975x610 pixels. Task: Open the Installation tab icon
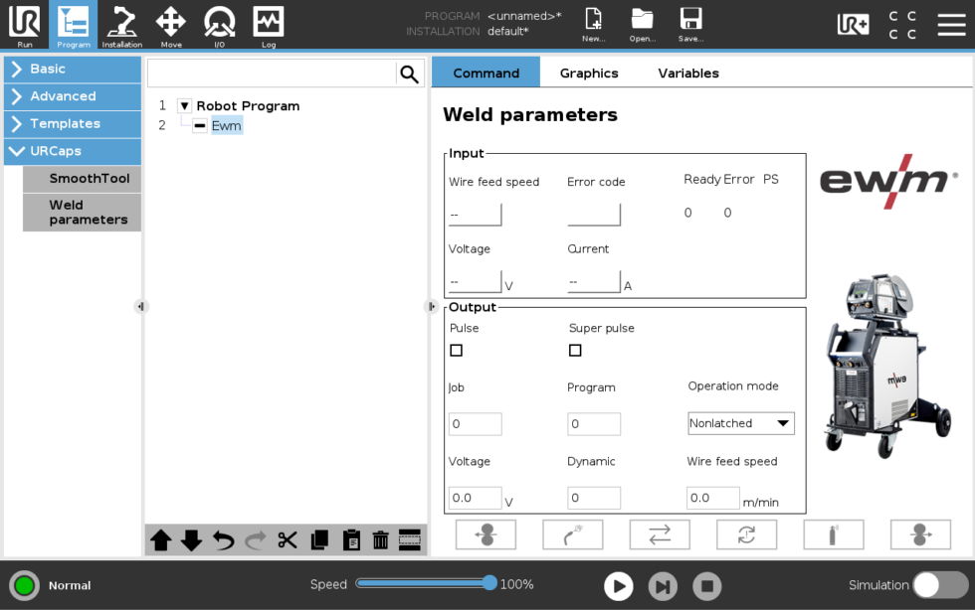click(122, 26)
